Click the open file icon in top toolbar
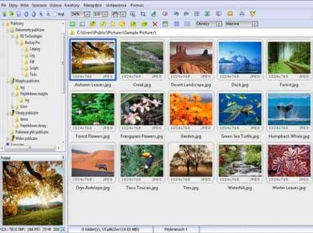This screenshot has height=233, width=313. [11, 14]
